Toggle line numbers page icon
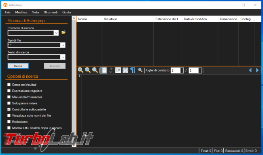 [x=104, y=70]
